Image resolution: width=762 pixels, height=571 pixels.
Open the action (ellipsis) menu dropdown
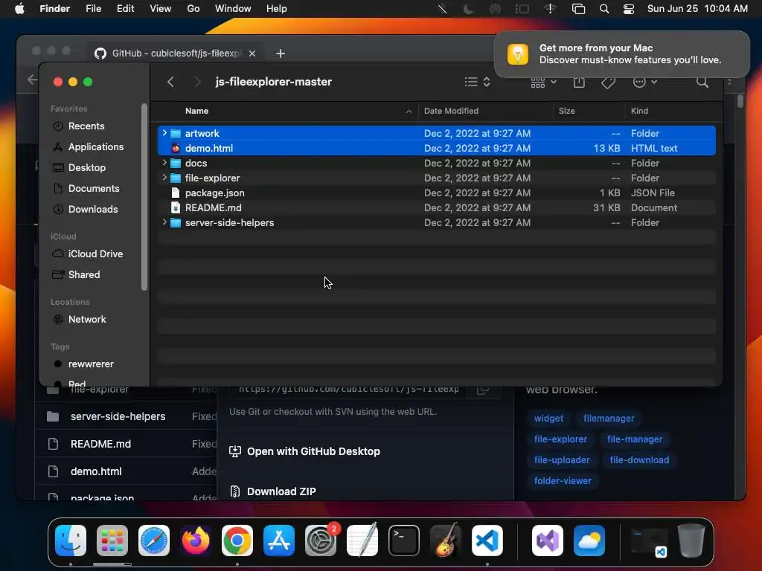[645, 82]
